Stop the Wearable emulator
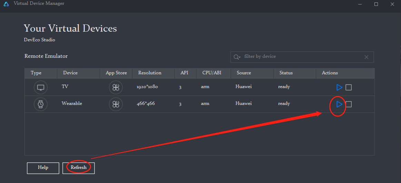Image resolution: width=401 pixels, height=183 pixels. coord(349,104)
